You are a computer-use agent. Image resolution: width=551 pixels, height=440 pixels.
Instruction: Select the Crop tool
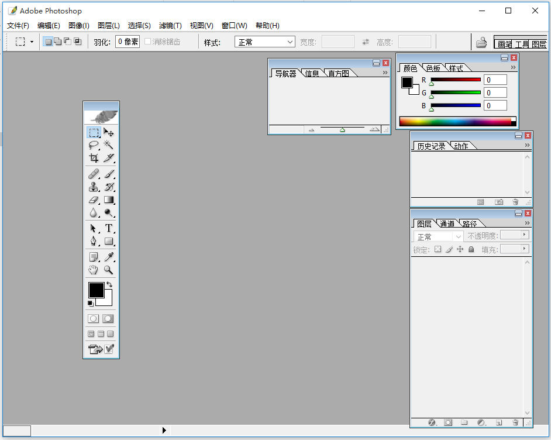tap(94, 158)
